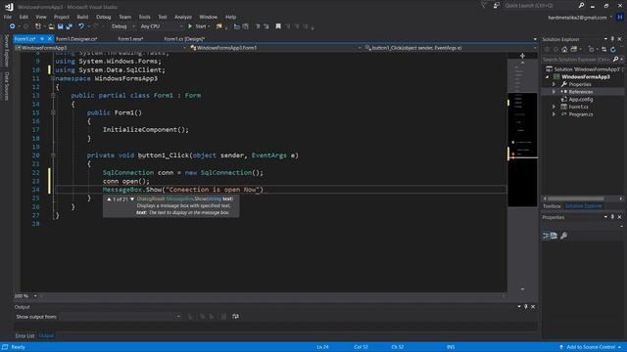Click Add to Source Control in status bar
The width and height of the screenshot is (627, 352).
[590, 347]
